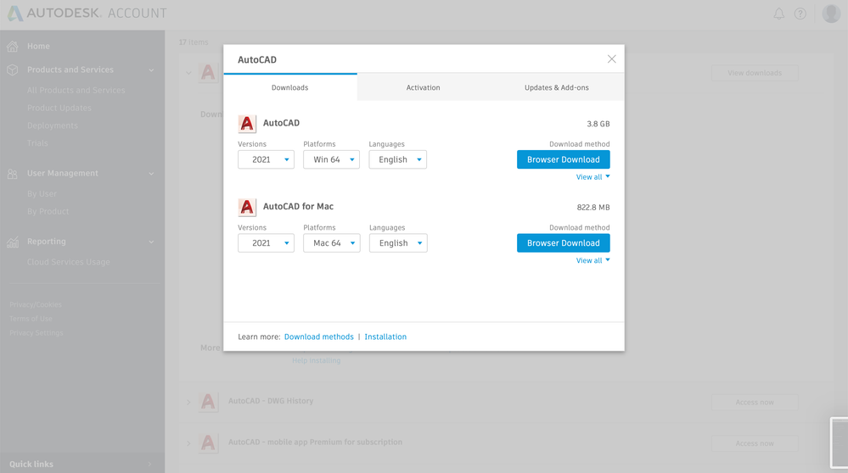Open Deployments in sidebar

pos(53,125)
